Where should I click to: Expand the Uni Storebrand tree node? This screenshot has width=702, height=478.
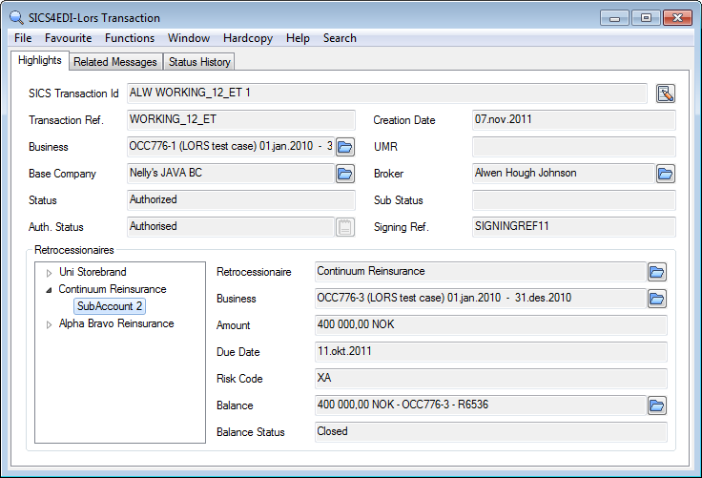pyautogui.click(x=50, y=272)
